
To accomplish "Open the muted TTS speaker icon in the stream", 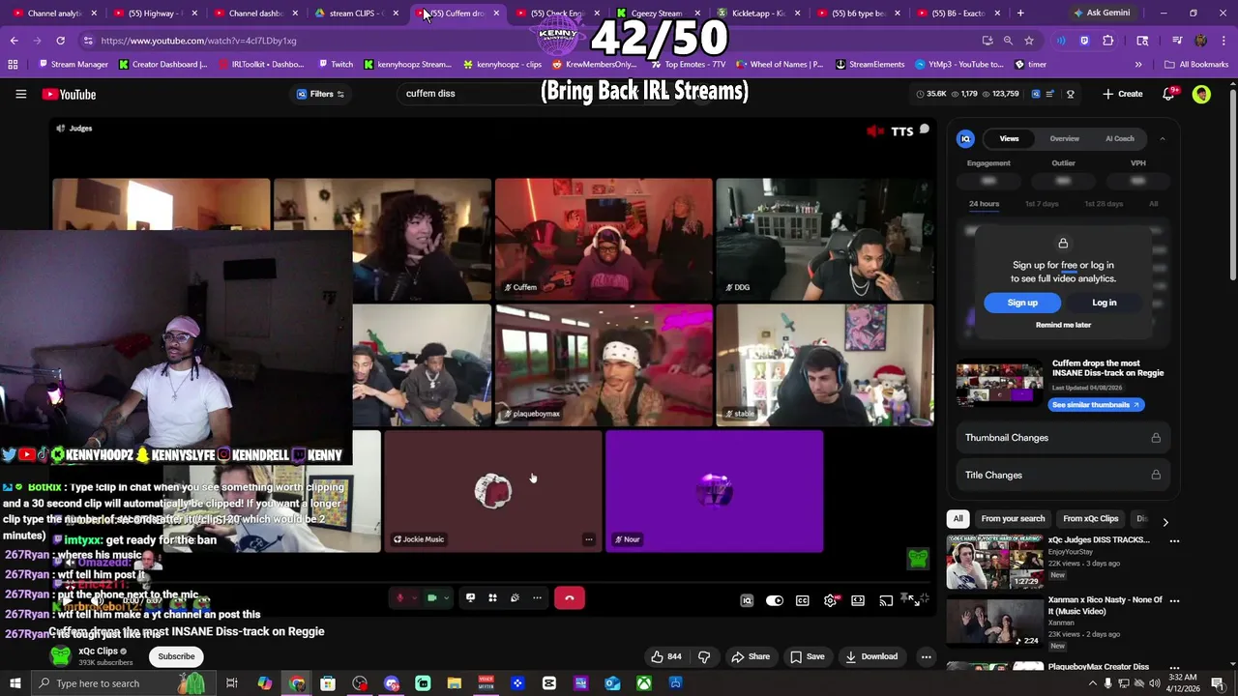I will pyautogui.click(x=874, y=131).
